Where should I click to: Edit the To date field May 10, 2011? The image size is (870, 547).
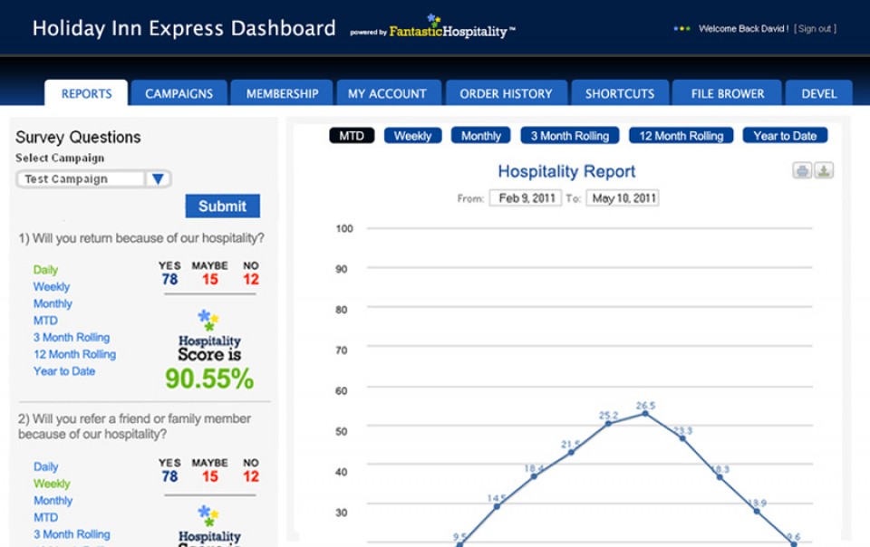click(622, 198)
